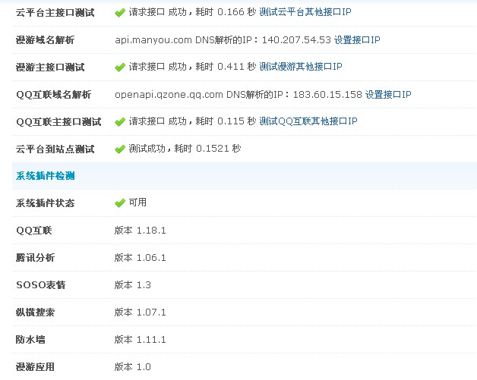Select label 云平台主接口测试

coord(55,13)
